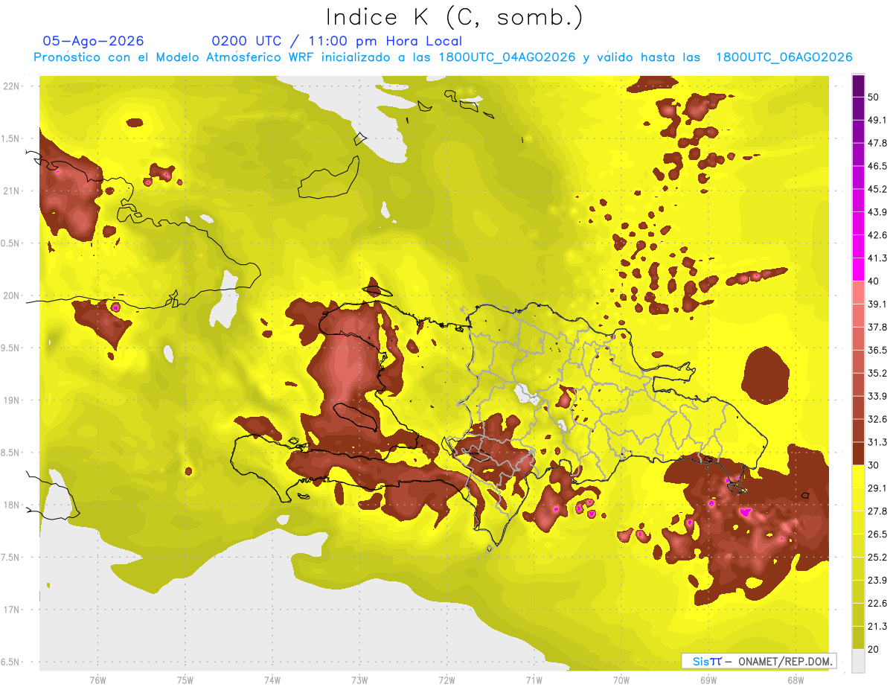Screen dimensions: 893x690
Task: Click the SisTT ONAMET/REP.DOM. credit box
Action: (x=758, y=661)
